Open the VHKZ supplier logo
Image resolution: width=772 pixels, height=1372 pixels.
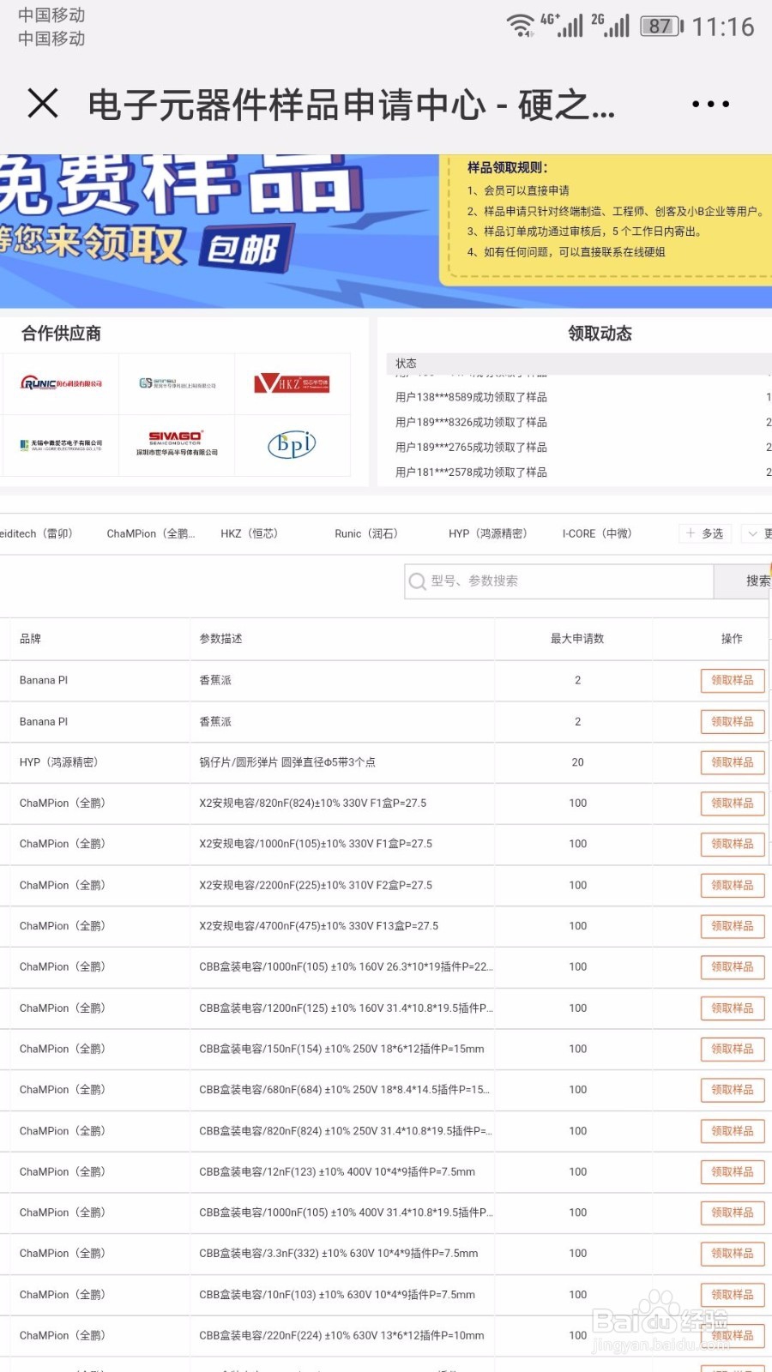(x=293, y=383)
